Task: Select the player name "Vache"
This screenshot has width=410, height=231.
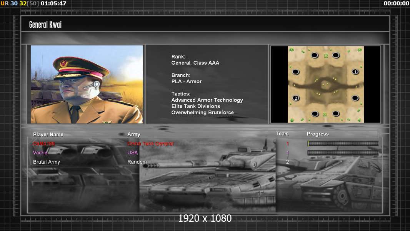Action: 40,152
